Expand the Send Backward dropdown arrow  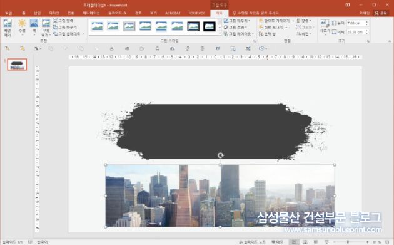tap(286, 27)
